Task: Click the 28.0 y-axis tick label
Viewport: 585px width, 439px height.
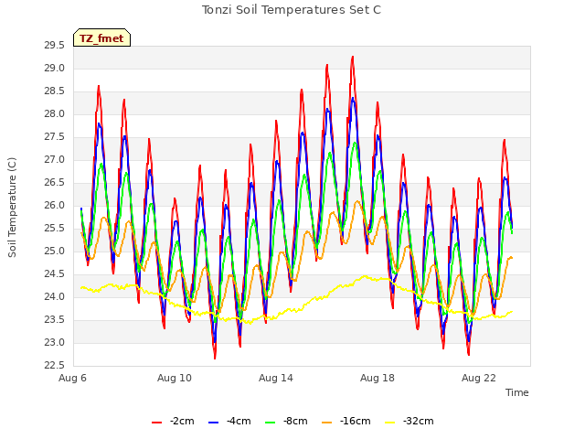Action: [55, 113]
